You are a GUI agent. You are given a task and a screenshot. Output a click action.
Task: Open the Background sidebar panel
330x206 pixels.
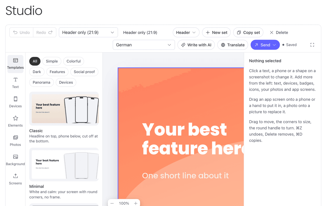pos(15,160)
